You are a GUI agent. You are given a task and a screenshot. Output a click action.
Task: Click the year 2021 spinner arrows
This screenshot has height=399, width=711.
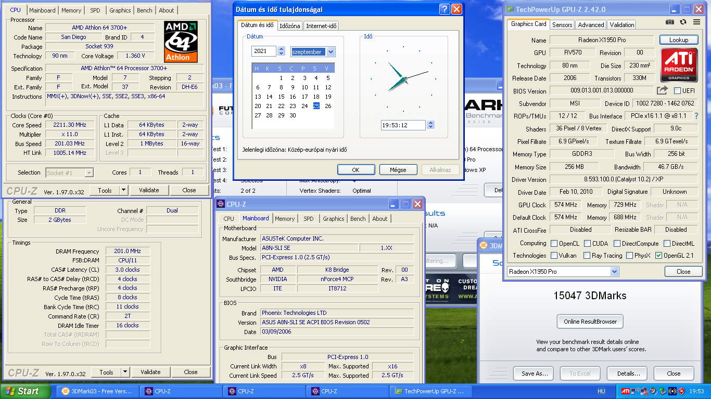tap(281, 51)
